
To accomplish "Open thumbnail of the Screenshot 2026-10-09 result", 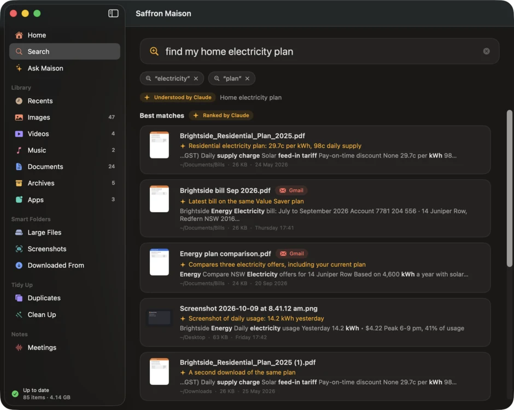I will coord(159,318).
